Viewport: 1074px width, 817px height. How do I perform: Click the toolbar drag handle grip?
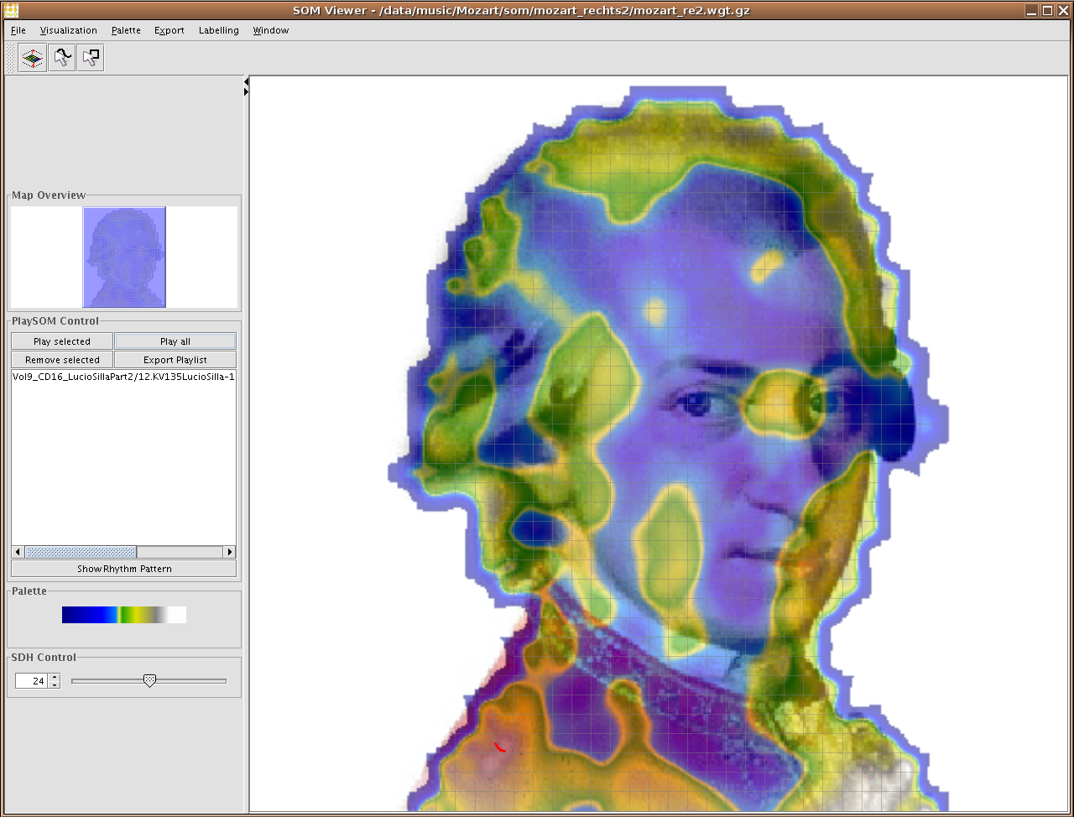(x=11, y=58)
